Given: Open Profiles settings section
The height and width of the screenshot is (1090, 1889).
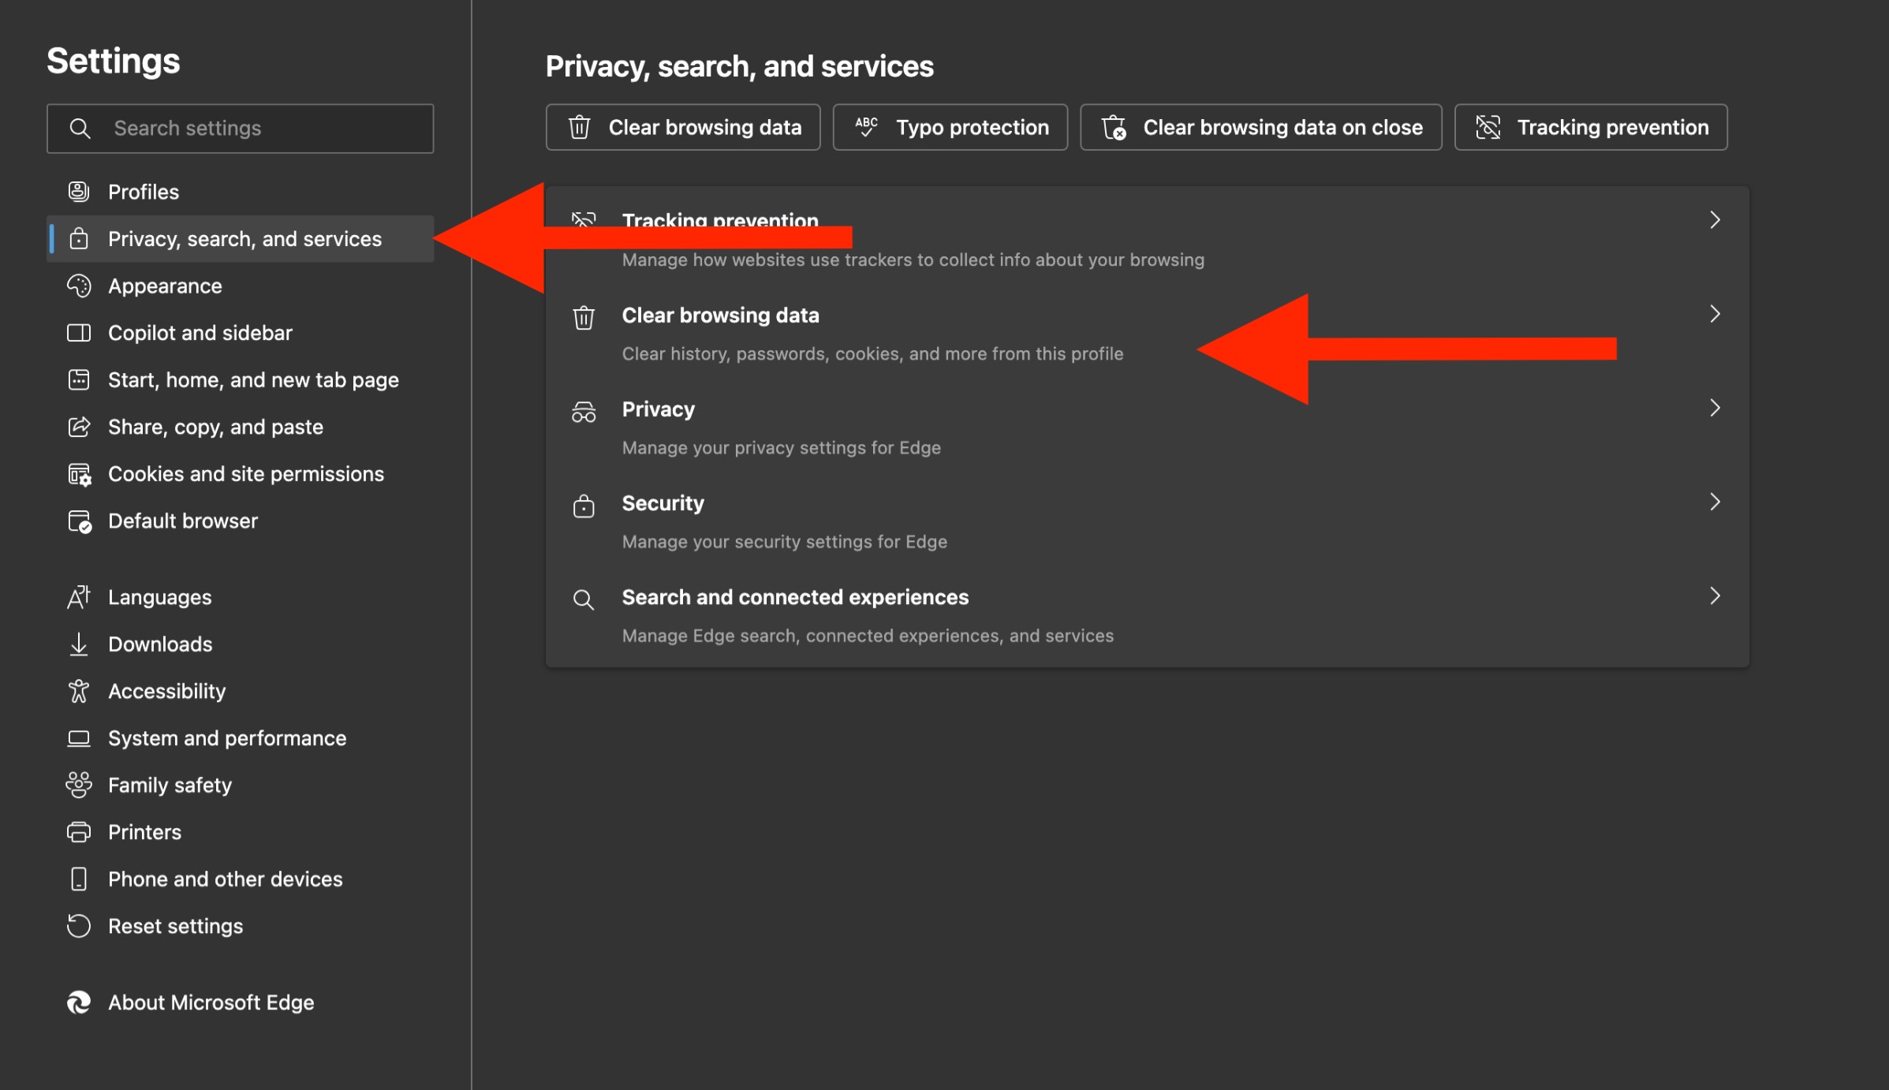Looking at the screenshot, I should point(240,192).
